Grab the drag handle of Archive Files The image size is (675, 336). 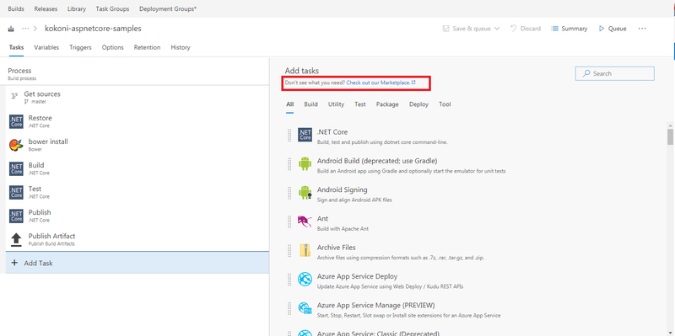(289, 250)
